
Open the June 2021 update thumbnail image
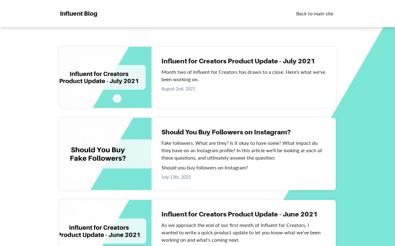105,223
